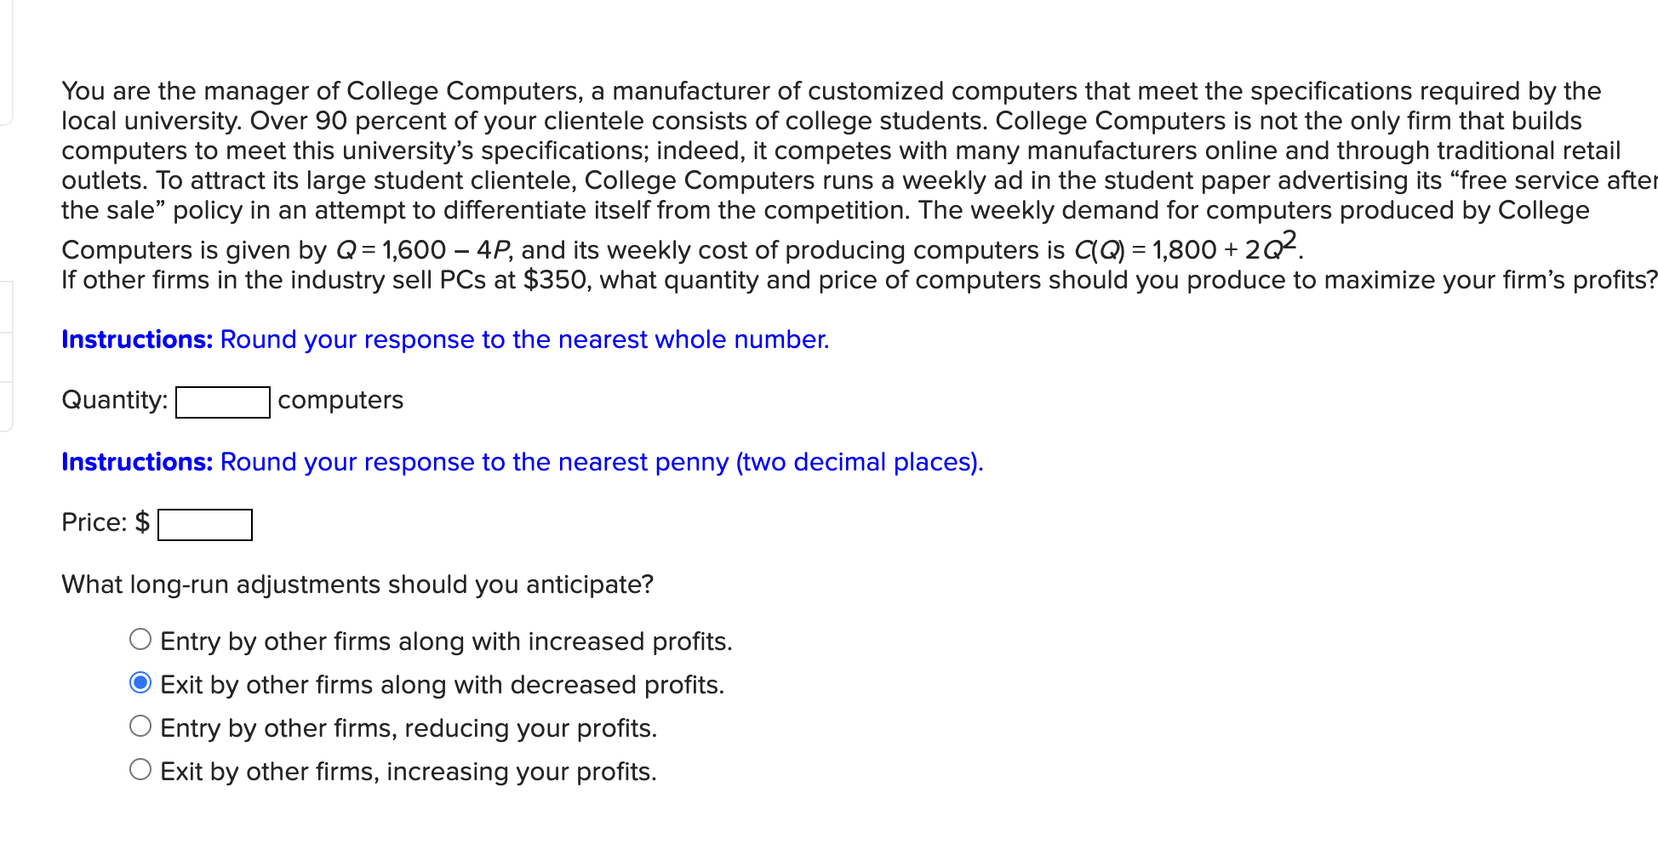Click inside the Quantity input box
This screenshot has width=1658, height=861.
(222, 401)
